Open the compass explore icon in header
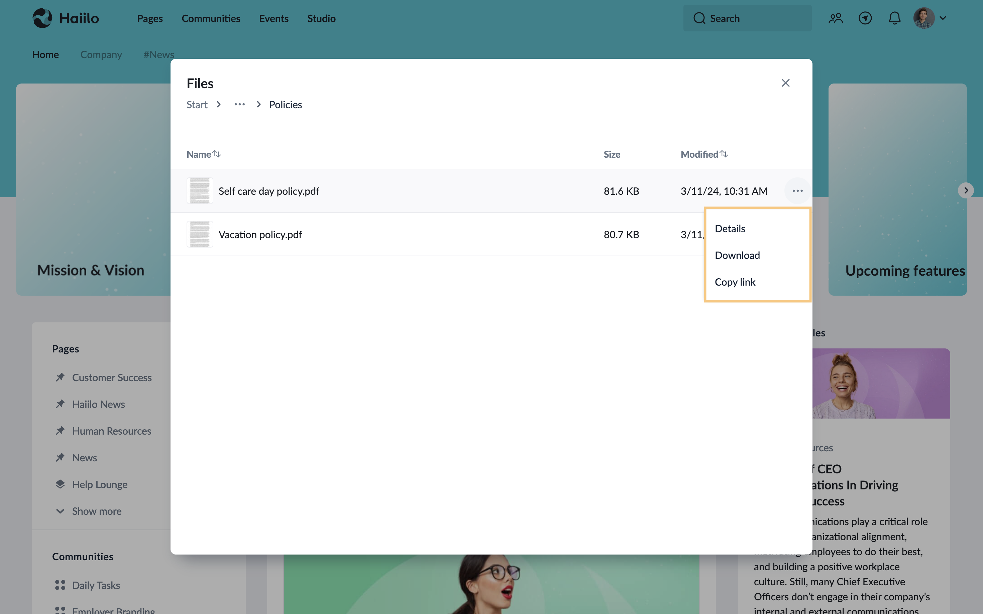 pyautogui.click(x=865, y=18)
